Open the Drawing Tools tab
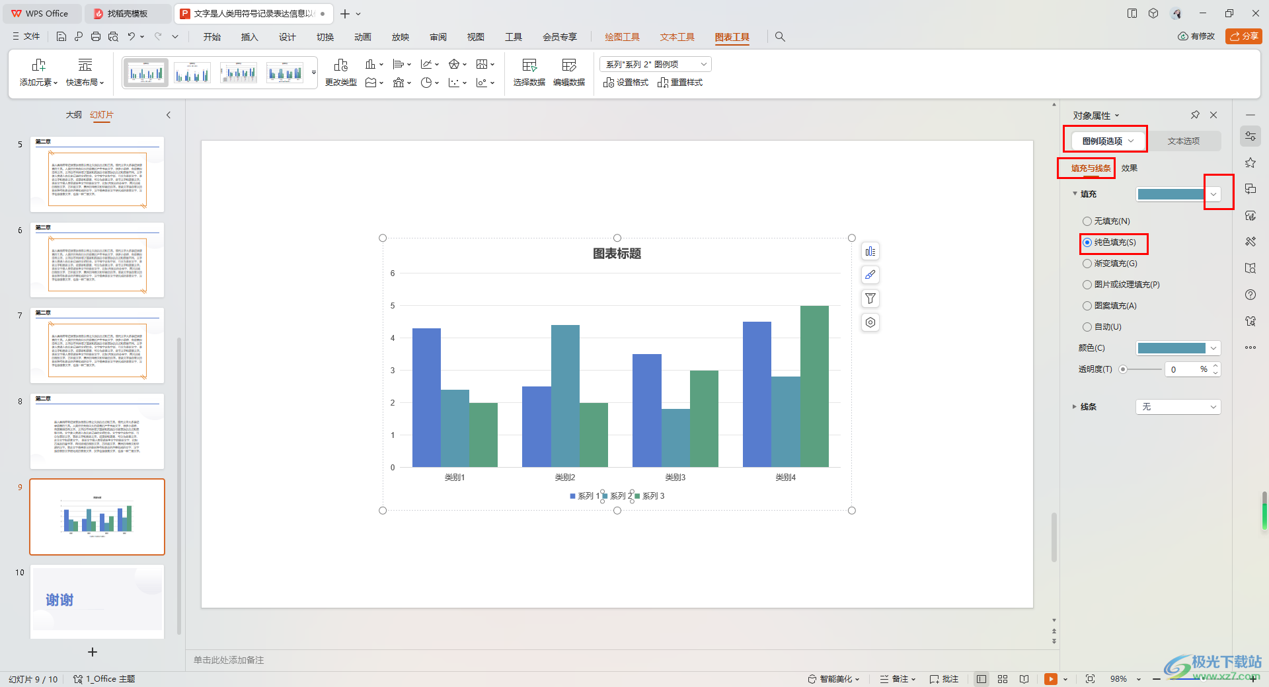 pos(622,37)
